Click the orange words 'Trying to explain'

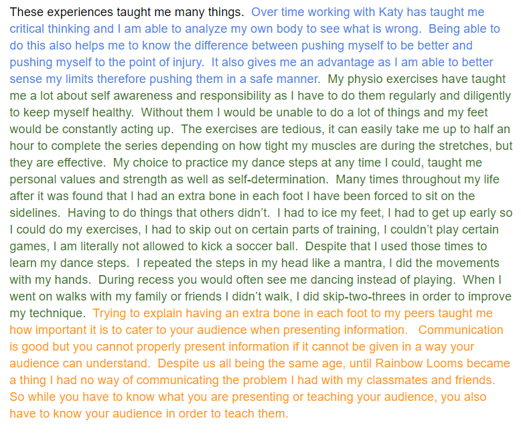point(137,313)
